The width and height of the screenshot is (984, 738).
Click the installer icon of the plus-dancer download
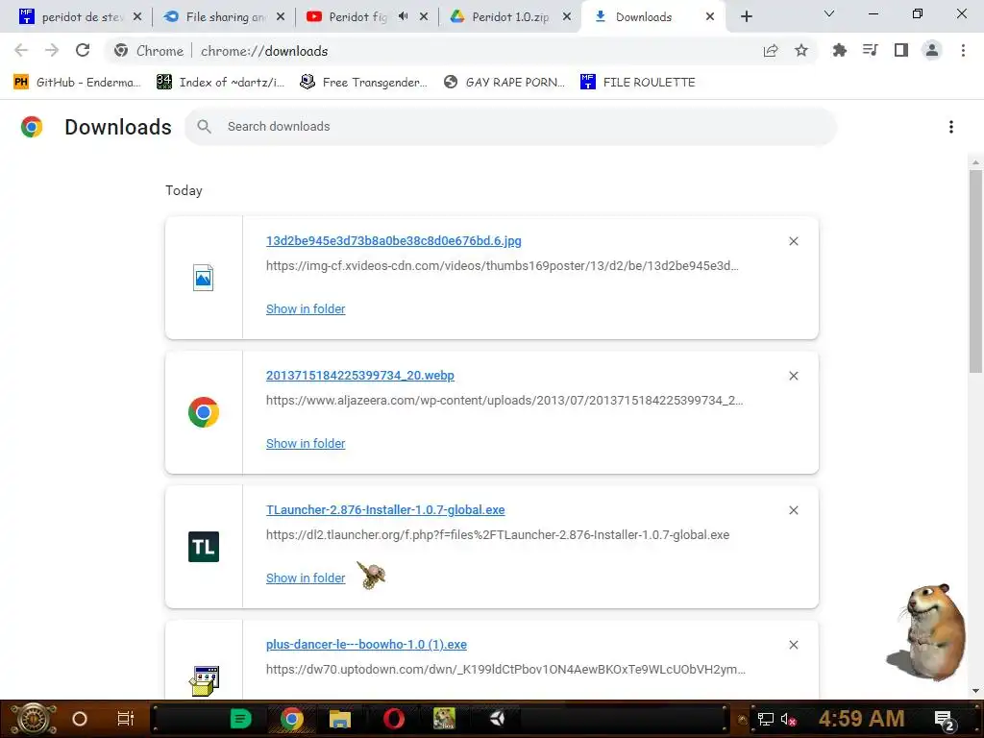[204, 681]
